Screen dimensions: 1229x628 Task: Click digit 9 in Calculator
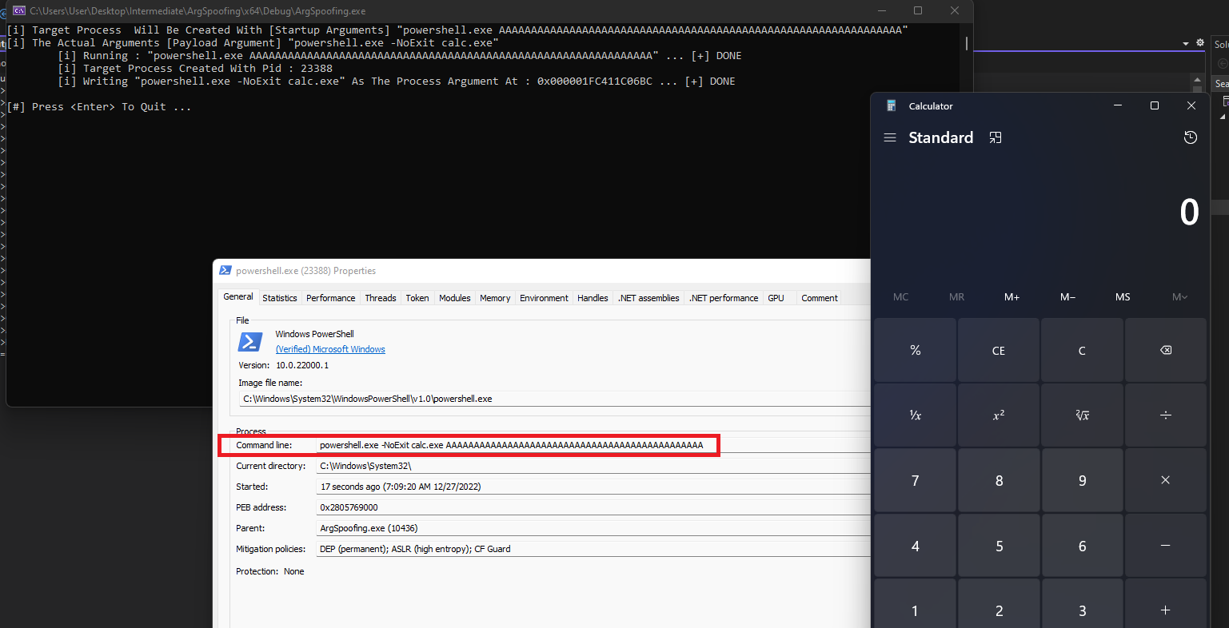1082,480
